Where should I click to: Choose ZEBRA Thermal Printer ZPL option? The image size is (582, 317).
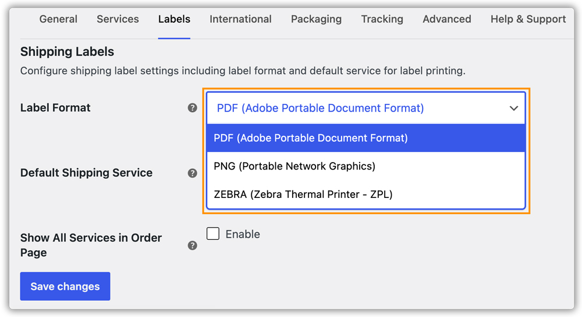[x=366, y=194]
